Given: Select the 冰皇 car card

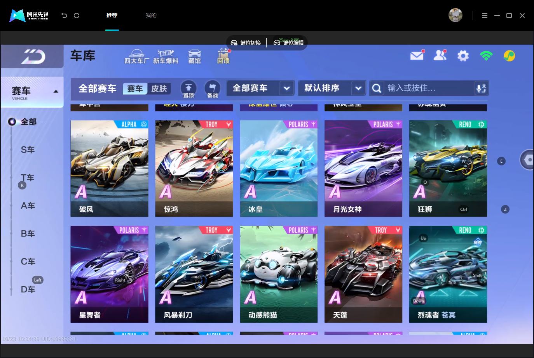Looking at the screenshot, I should (279, 169).
